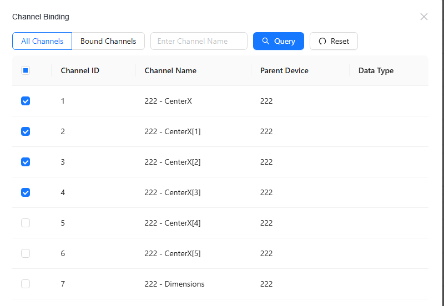The image size is (444, 306).
Task: Check channel 7 Dimensions checkbox
Action: [x=26, y=284]
